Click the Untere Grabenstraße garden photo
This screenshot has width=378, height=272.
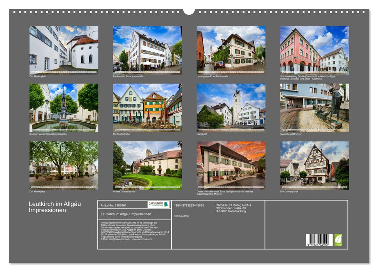tap(147, 166)
